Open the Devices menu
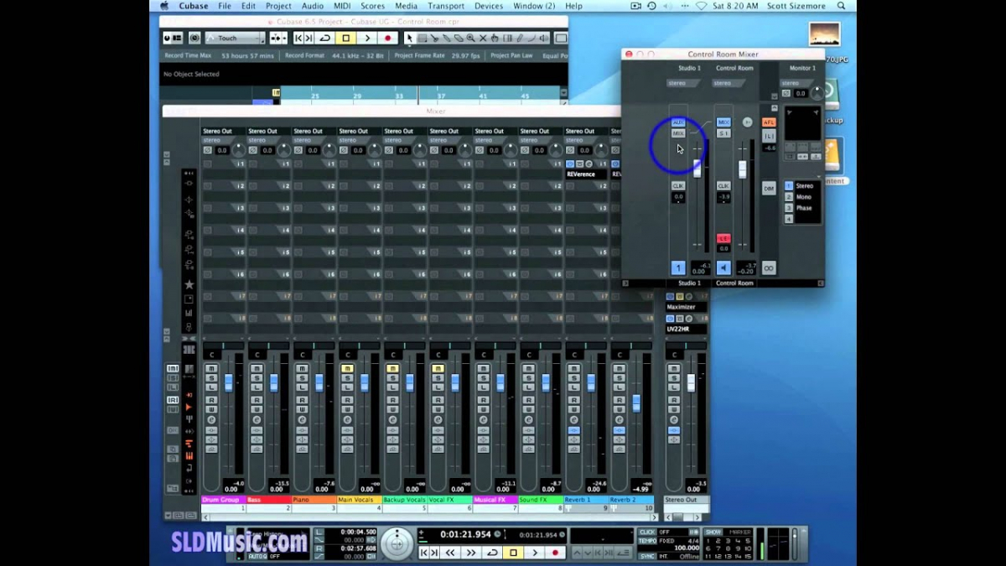Screen dimensions: 1006x566 point(489,6)
